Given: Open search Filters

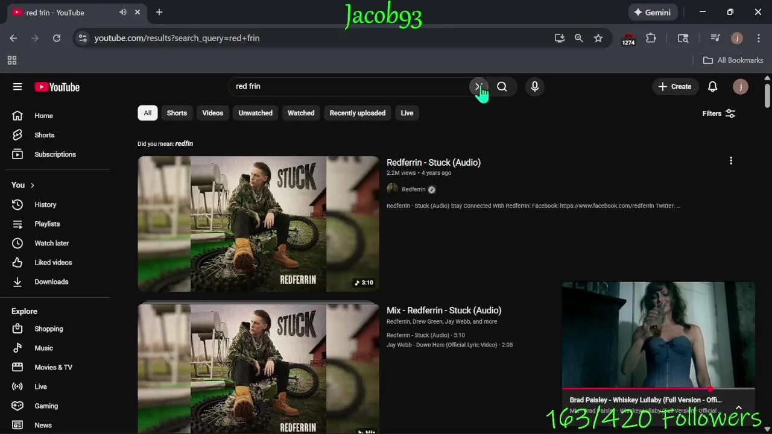Looking at the screenshot, I should 719,113.
